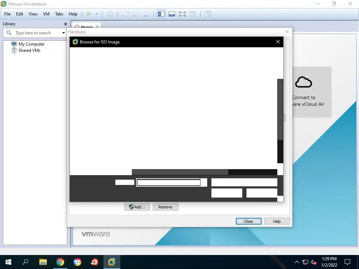Open the File menu
This screenshot has height=269, width=359.
click(x=7, y=14)
